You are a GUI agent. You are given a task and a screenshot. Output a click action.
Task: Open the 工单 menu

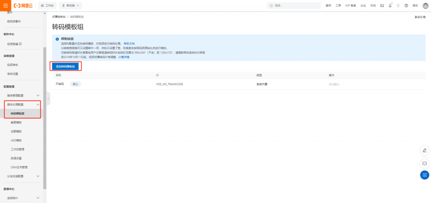338,5
